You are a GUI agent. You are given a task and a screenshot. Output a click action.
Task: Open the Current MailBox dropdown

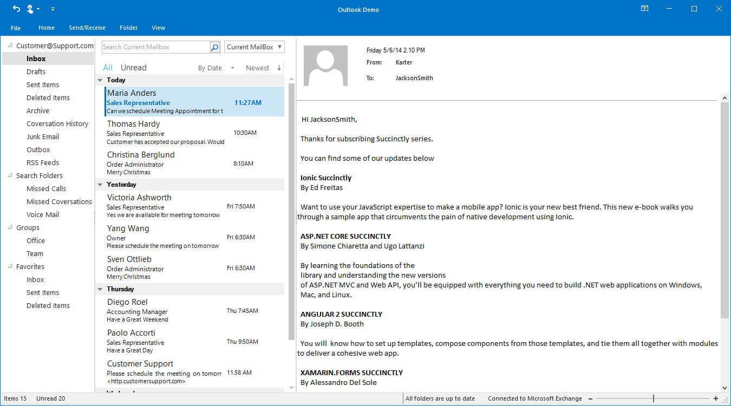tap(279, 47)
